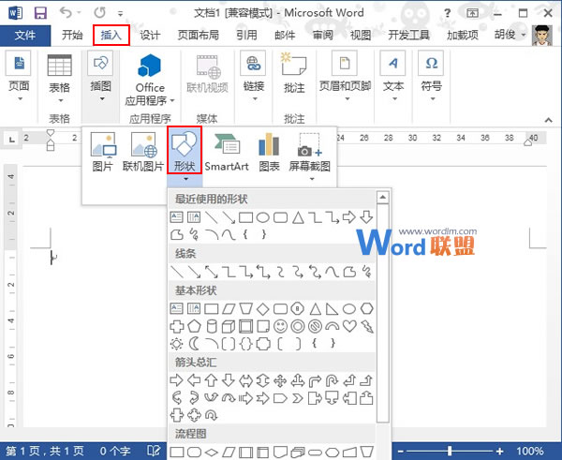
Task: Switch to the 引用 References tab
Action: pyautogui.click(x=246, y=36)
